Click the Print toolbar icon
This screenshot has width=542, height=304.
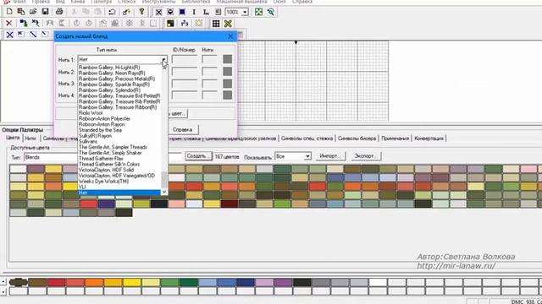click(x=59, y=12)
